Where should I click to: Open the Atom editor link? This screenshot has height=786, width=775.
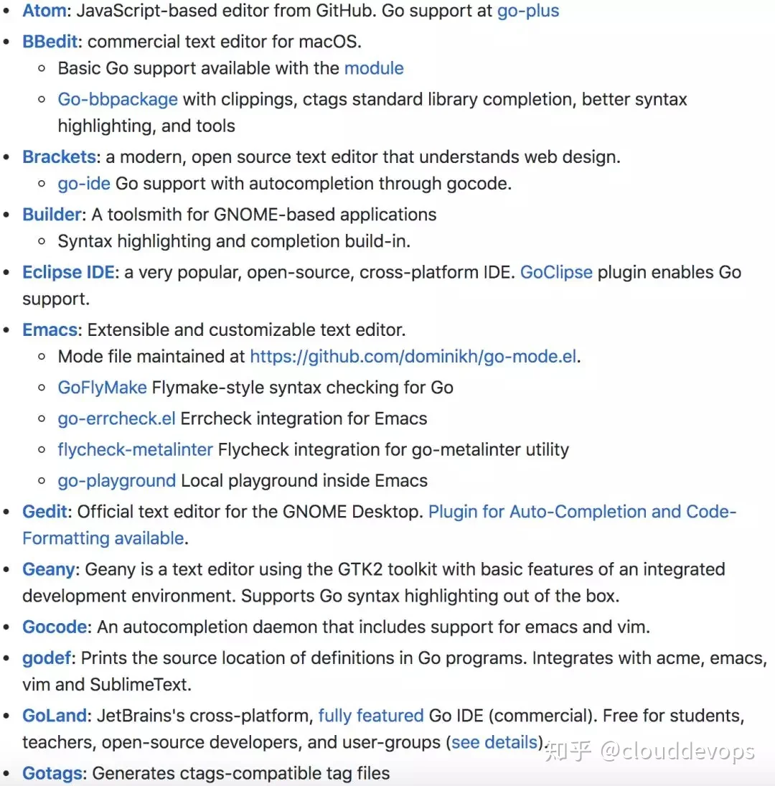pyautogui.click(x=44, y=11)
